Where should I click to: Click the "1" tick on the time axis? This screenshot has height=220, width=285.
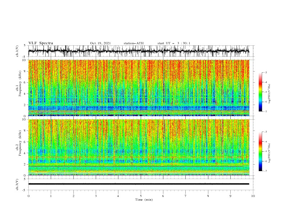[51, 196]
